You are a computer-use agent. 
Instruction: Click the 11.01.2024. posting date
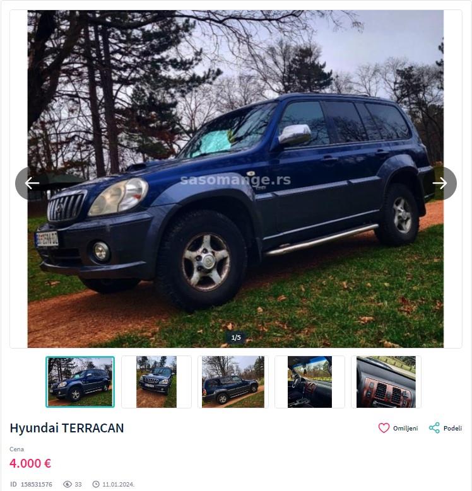coord(118,485)
